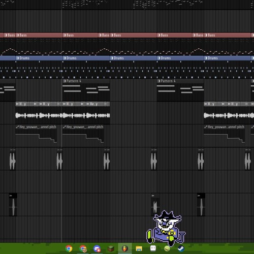Open menu icon of the last H..y audio clip
Viewport: 254px width, 254px height.
click(229, 104)
